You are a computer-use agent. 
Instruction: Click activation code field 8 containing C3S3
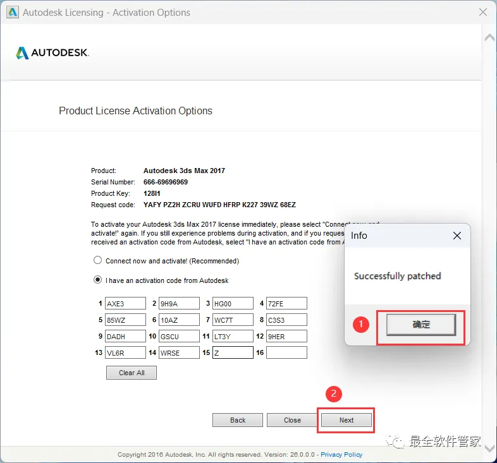(286, 320)
